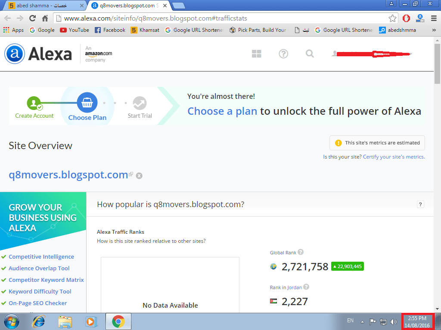Remove site using the gray x icon

tap(139, 176)
